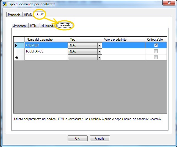Click the Valore predefinito cell for TOLERANCE
This screenshot has width=177, height=147.
[124, 51]
